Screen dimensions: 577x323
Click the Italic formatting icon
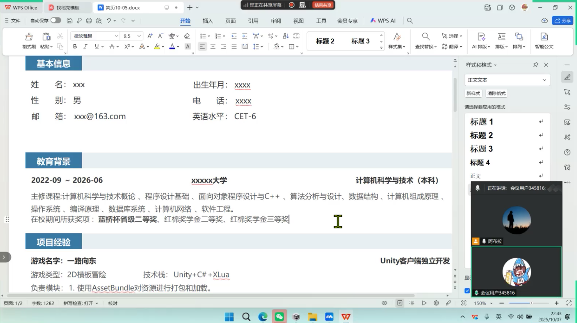86,47
